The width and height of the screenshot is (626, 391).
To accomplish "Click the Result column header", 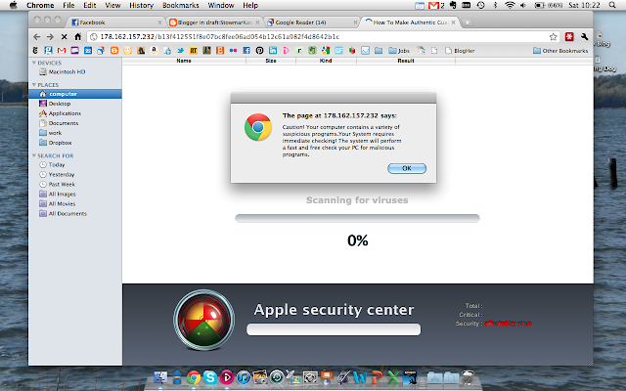I will 406,61.
